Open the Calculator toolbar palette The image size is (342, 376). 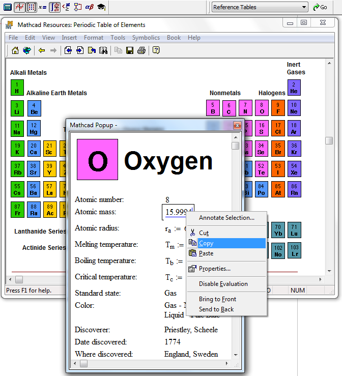pos(8,7)
